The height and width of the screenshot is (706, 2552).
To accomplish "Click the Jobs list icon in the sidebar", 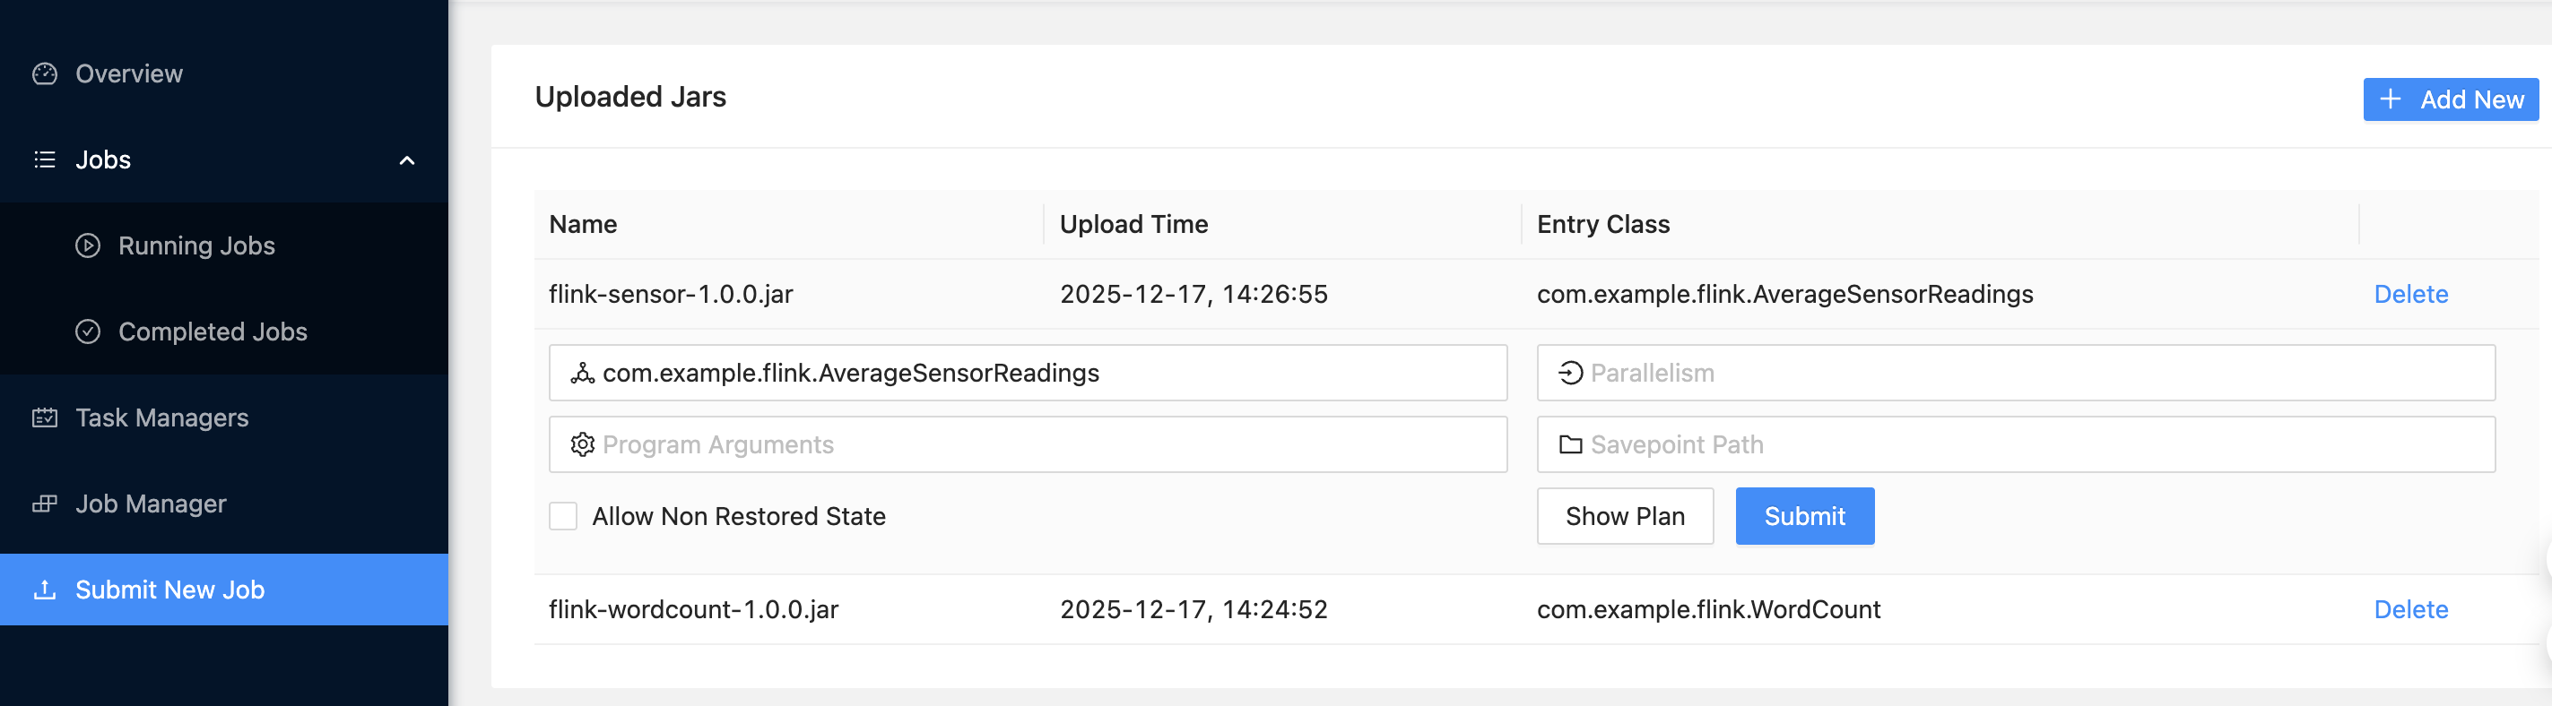I will pyautogui.click(x=45, y=159).
